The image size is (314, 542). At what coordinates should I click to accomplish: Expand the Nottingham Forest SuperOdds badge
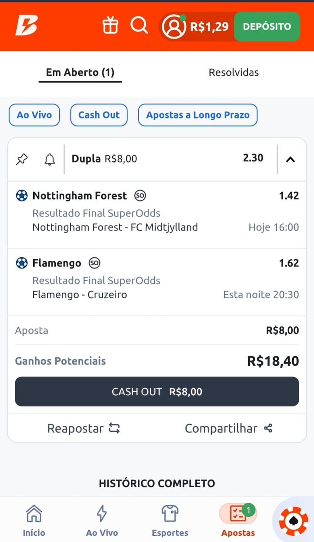140,196
